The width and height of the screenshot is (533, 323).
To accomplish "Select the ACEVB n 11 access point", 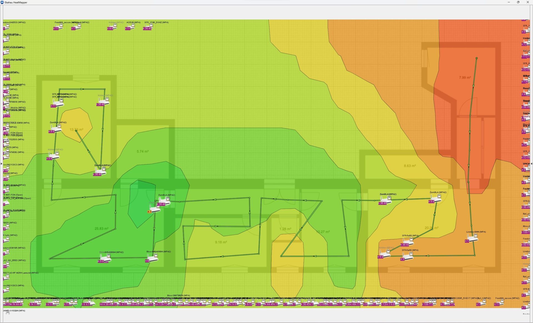I will pyautogui.click(x=130, y=27).
